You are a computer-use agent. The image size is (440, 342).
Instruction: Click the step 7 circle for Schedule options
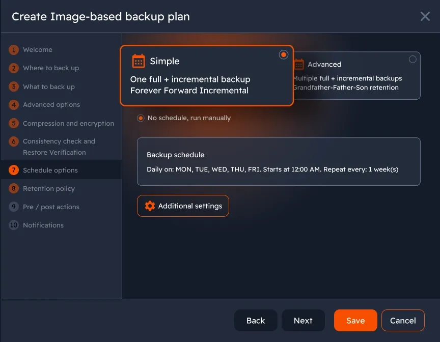13,170
